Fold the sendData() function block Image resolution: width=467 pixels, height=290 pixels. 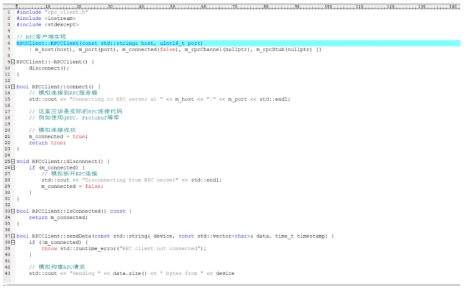tap(12, 236)
